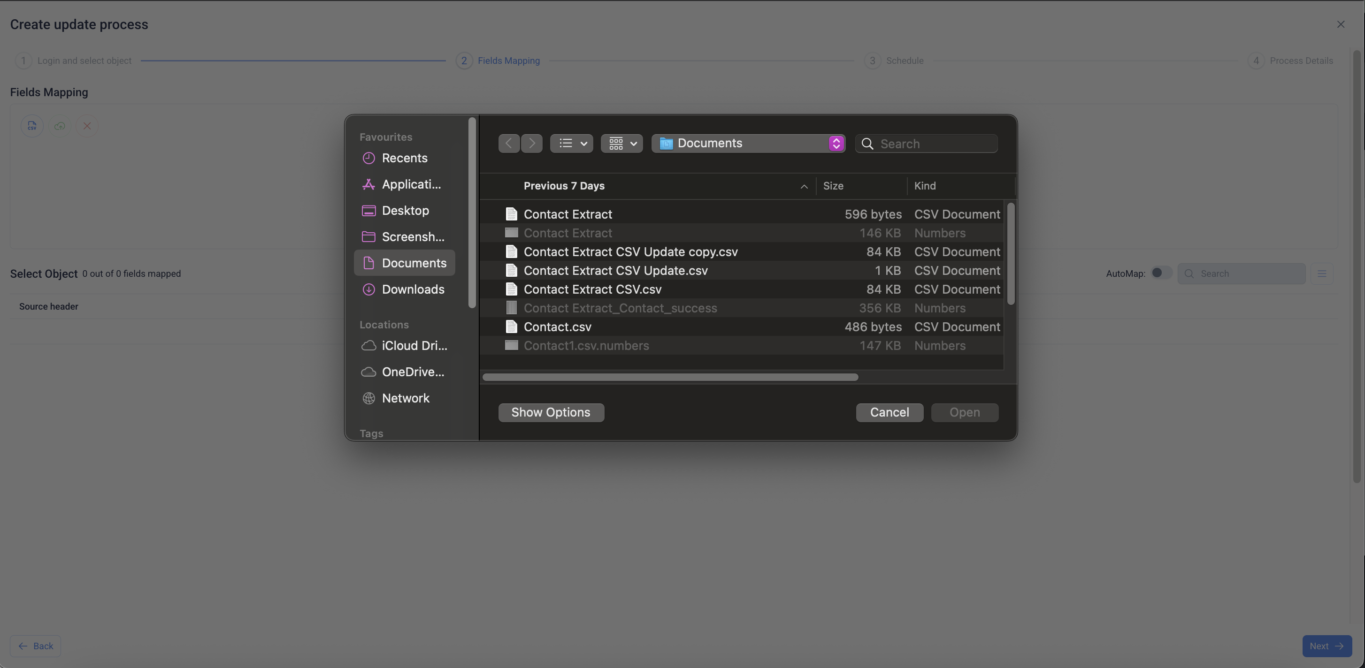Image resolution: width=1365 pixels, height=668 pixels.
Task: Click the cloud upload icon
Action: point(59,126)
